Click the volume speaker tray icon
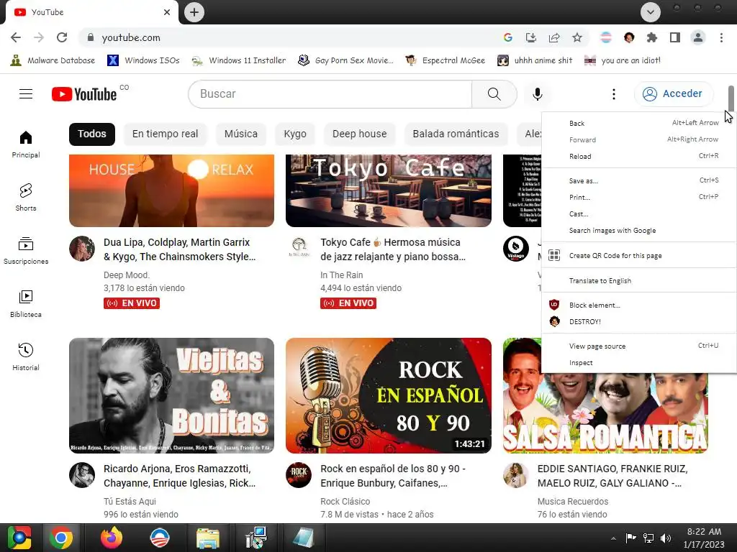This screenshot has width=737, height=552. coord(666,538)
